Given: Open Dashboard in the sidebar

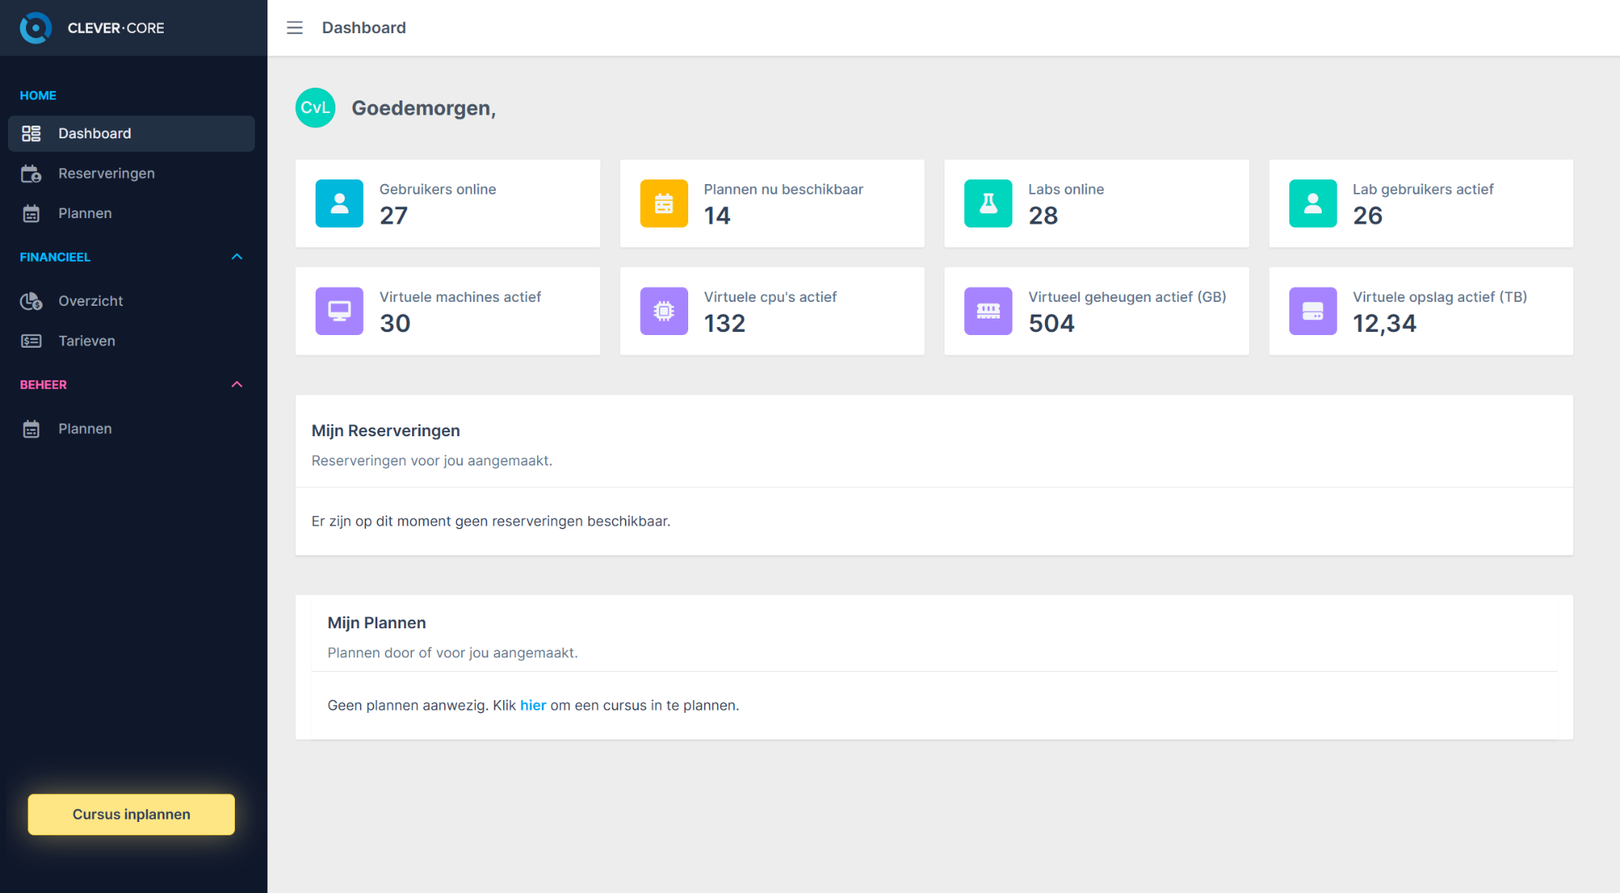Looking at the screenshot, I should click(131, 134).
